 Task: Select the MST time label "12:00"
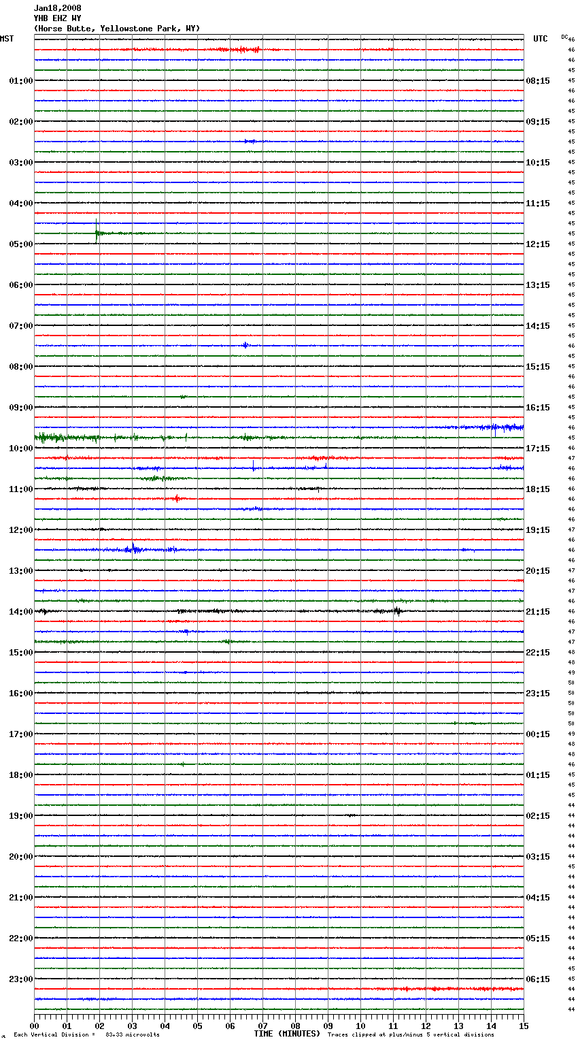tap(21, 530)
